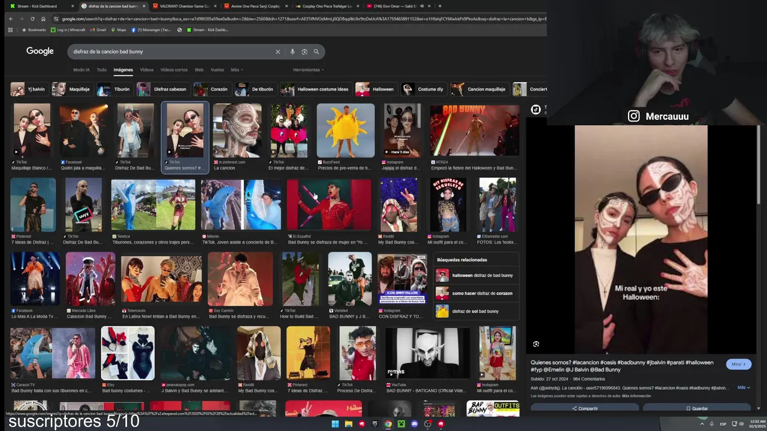The height and width of the screenshot is (431, 767).
Task: Open yellow sun costume BuzzFeed thumbnail
Action: click(x=346, y=130)
